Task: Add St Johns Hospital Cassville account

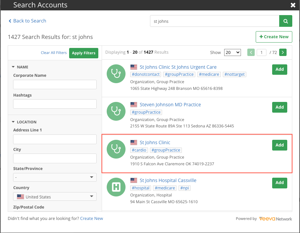Action: point(280,183)
